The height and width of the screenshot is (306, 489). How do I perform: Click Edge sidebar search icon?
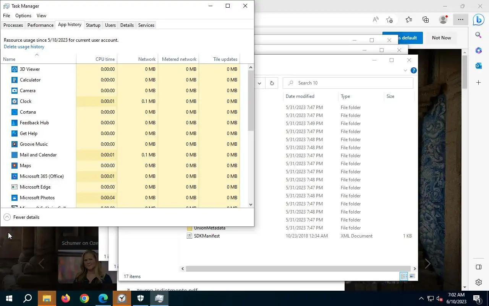pyautogui.click(x=478, y=35)
